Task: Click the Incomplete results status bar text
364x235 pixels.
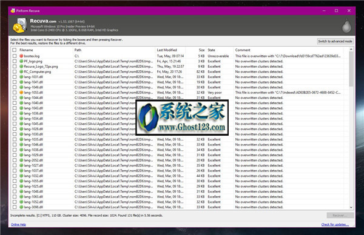Action: pyautogui.click(x=87, y=216)
